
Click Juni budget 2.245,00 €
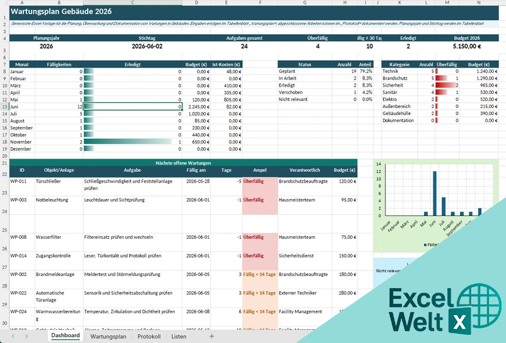(x=196, y=107)
